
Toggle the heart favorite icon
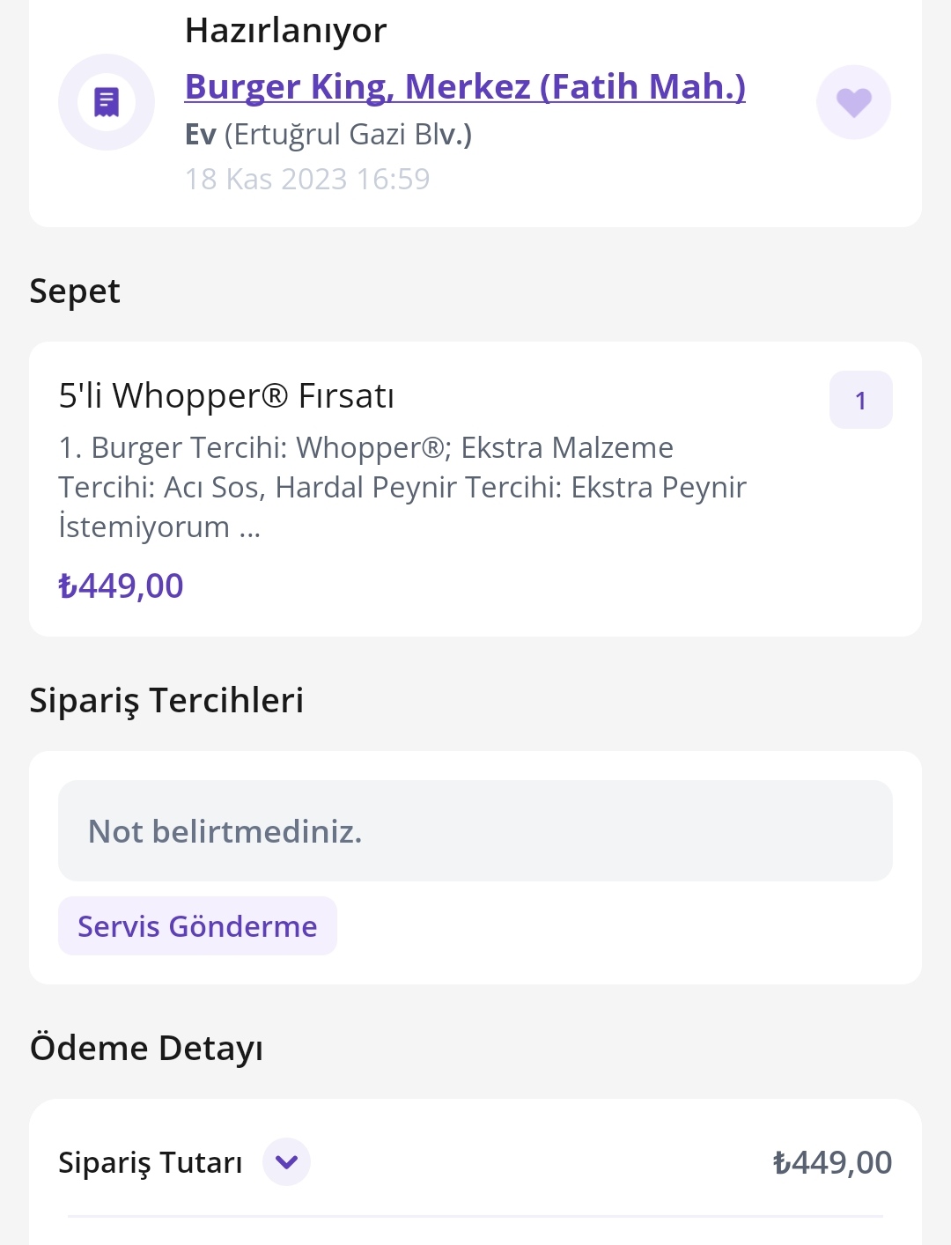(853, 102)
